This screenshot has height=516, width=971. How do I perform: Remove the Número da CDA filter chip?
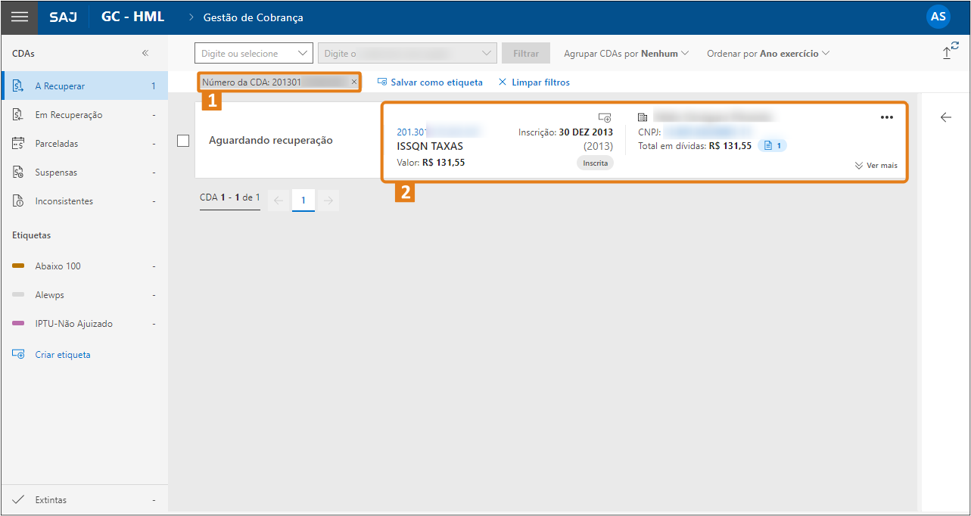click(x=354, y=82)
